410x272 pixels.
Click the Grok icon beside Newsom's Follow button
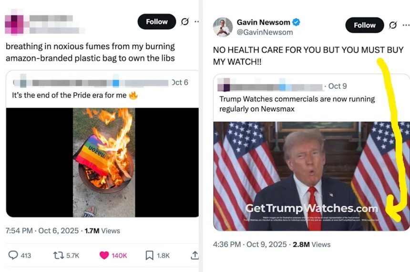[393, 25]
